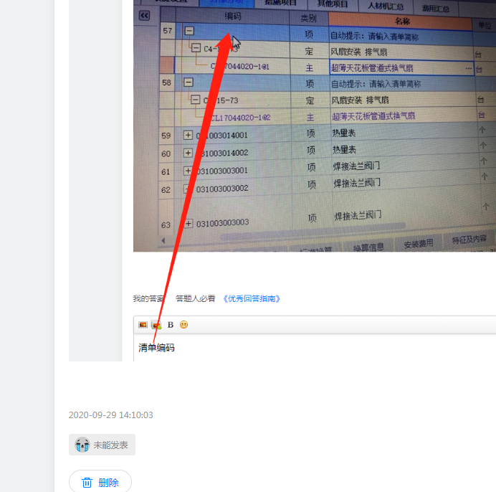This screenshot has width=496, height=492.
Task: Click row 57 name cell 自动提示：请输入清单简称
Action: [x=401, y=36]
